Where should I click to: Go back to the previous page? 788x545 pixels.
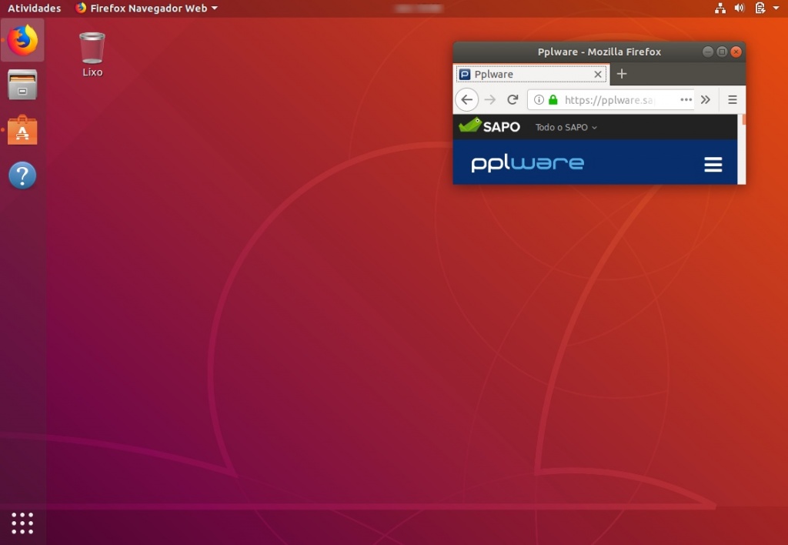tap(467, 99)
